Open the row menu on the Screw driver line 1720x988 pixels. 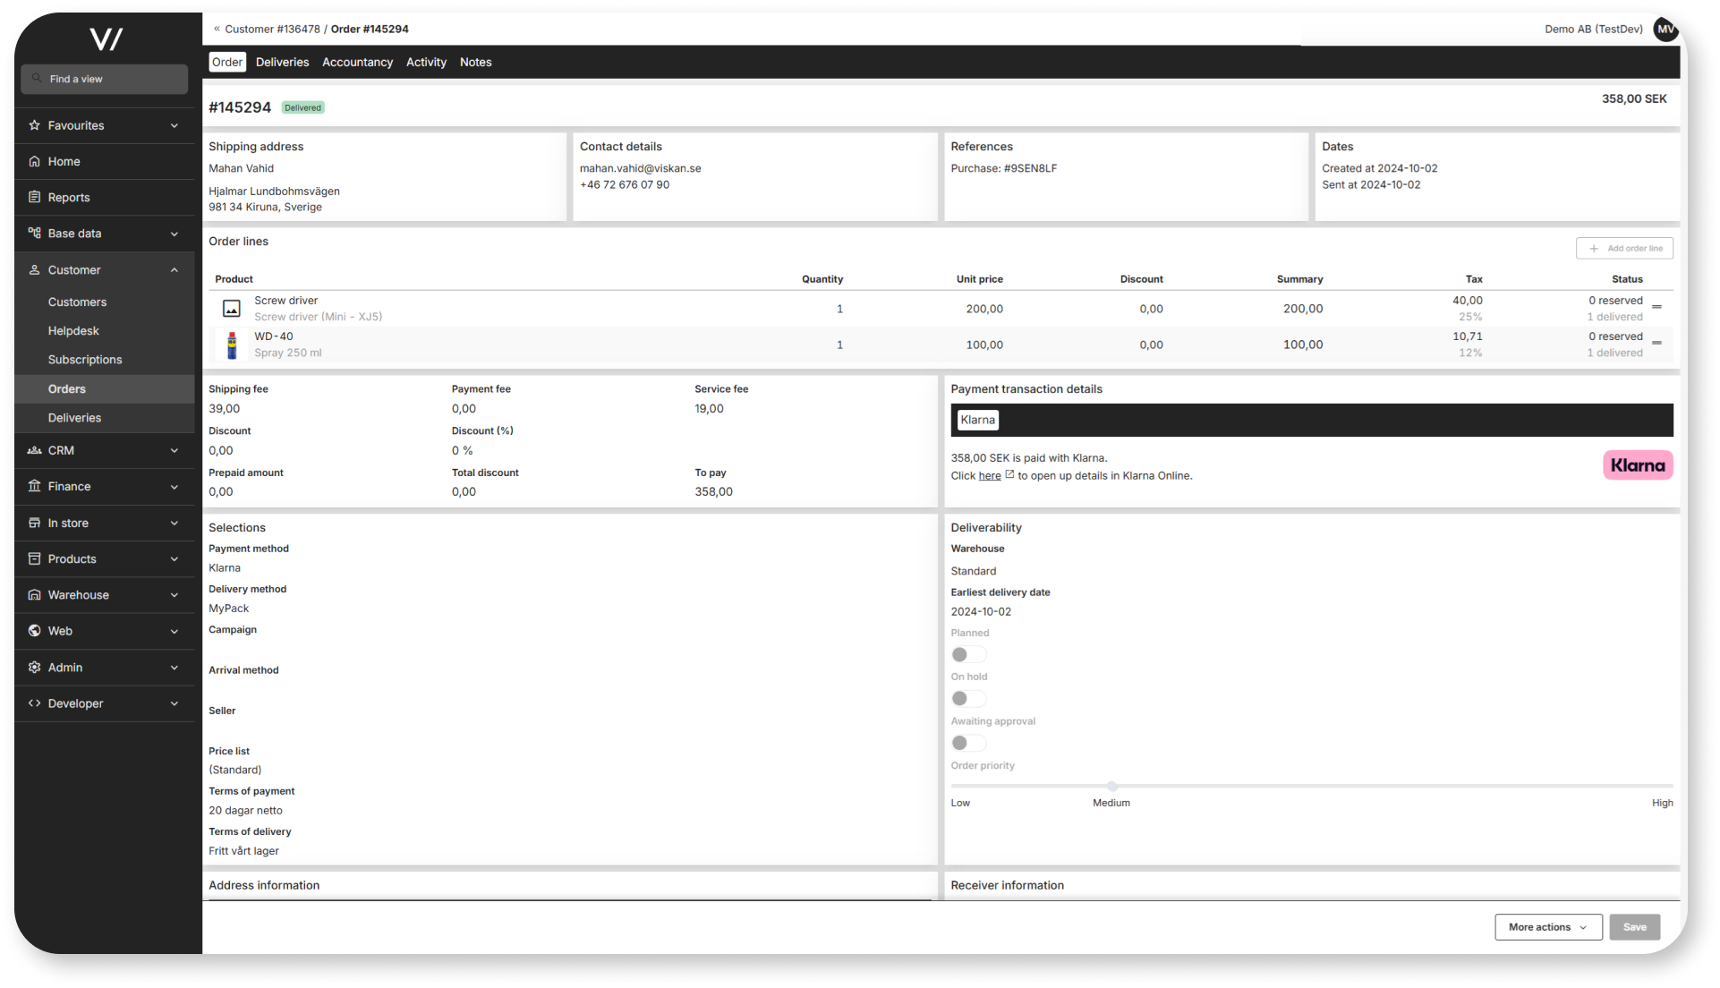click(x=1658, y=305)
